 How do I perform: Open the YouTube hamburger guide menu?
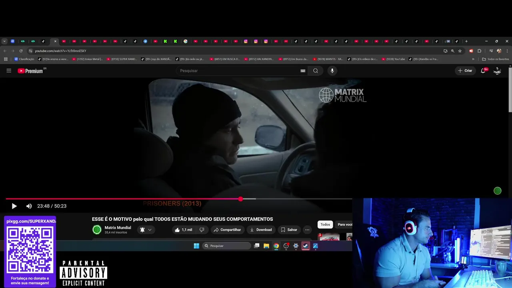(9, 71)
